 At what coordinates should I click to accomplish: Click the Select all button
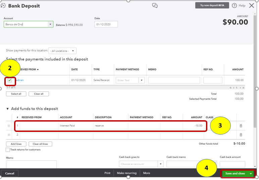click(x=16, y=94)
